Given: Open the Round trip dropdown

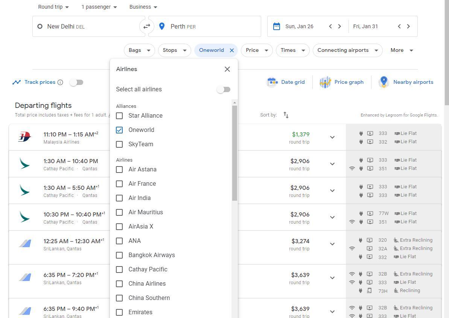Looking at the screenshot, I should (53, 7).
